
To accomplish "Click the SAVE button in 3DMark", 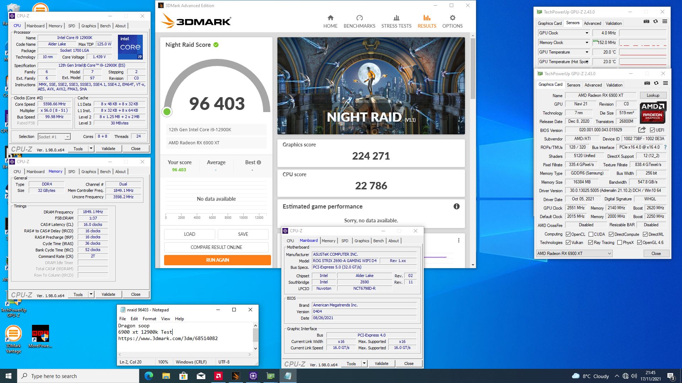I will click(243, 234).
